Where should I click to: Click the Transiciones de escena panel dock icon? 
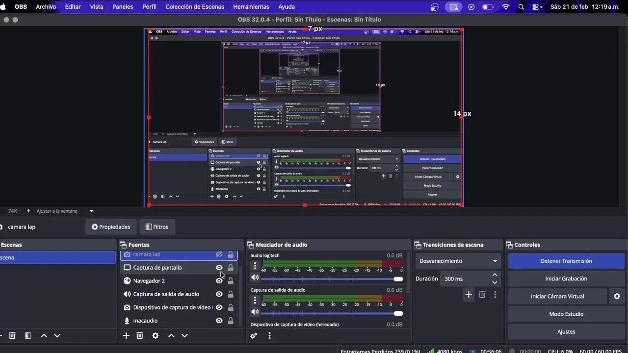[418, 245]
